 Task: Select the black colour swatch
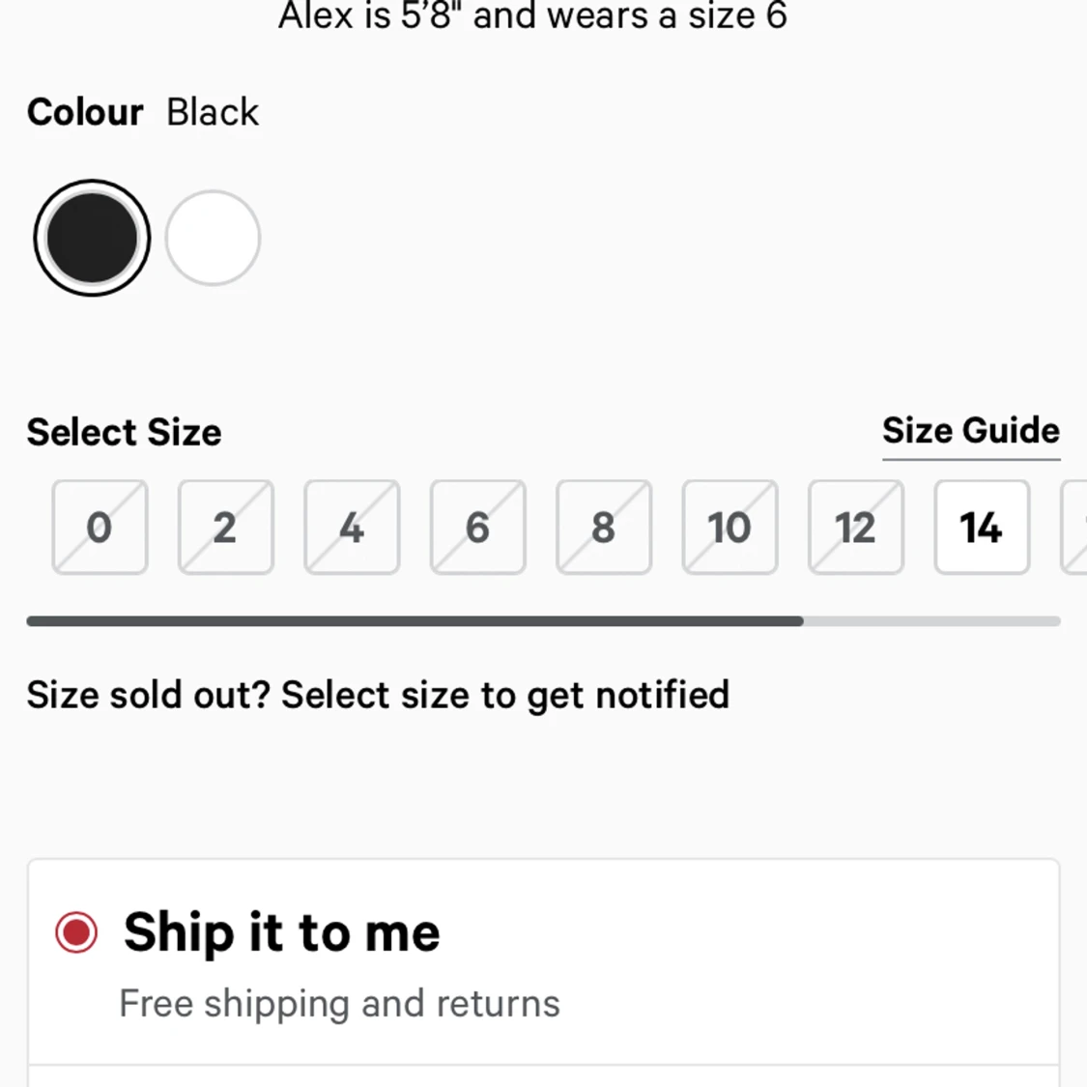[x=92, y=238]
